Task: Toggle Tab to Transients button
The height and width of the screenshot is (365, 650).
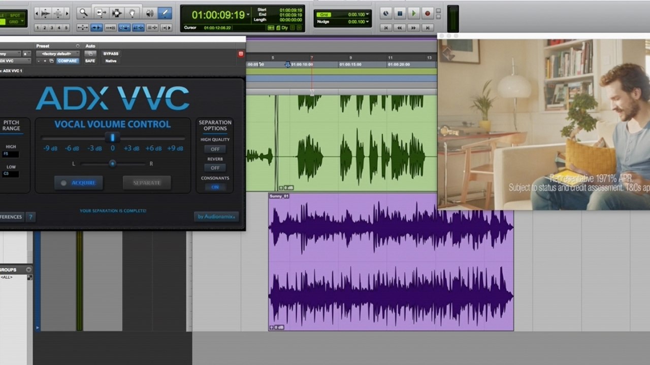Action: [x=96, y=27]
